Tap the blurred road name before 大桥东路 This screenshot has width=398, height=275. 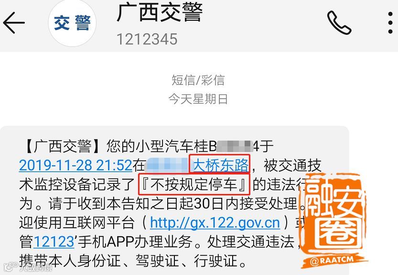point(167,165)
